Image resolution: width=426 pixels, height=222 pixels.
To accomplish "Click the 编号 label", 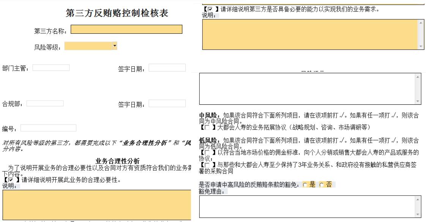I will [9, 129].
